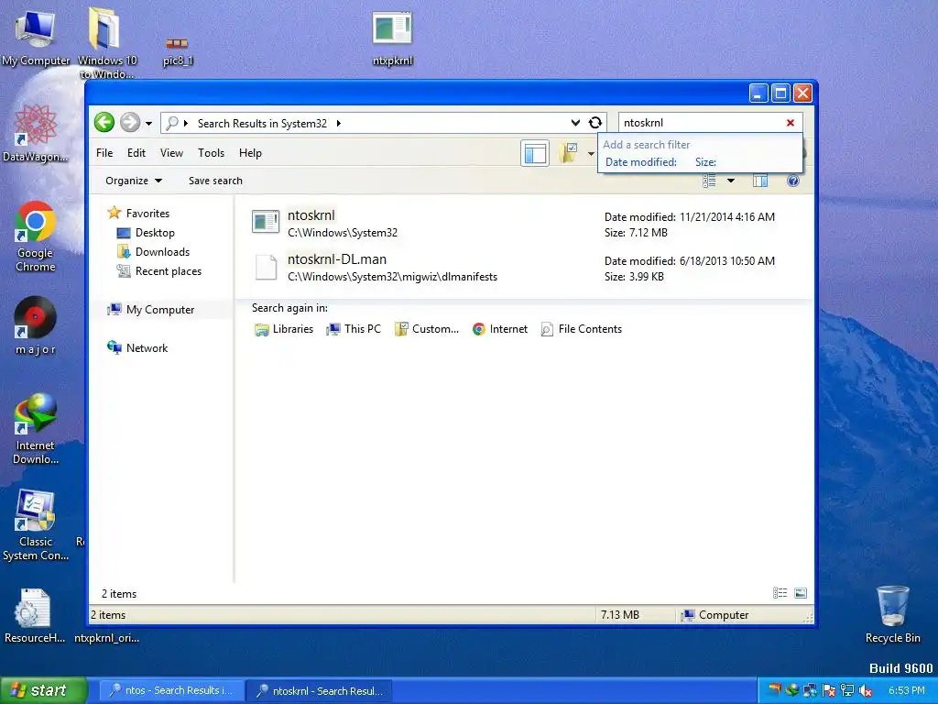Click the 6:53 PM taskbar clock
The height and width of the screenshot is (704, 938).
907,690
